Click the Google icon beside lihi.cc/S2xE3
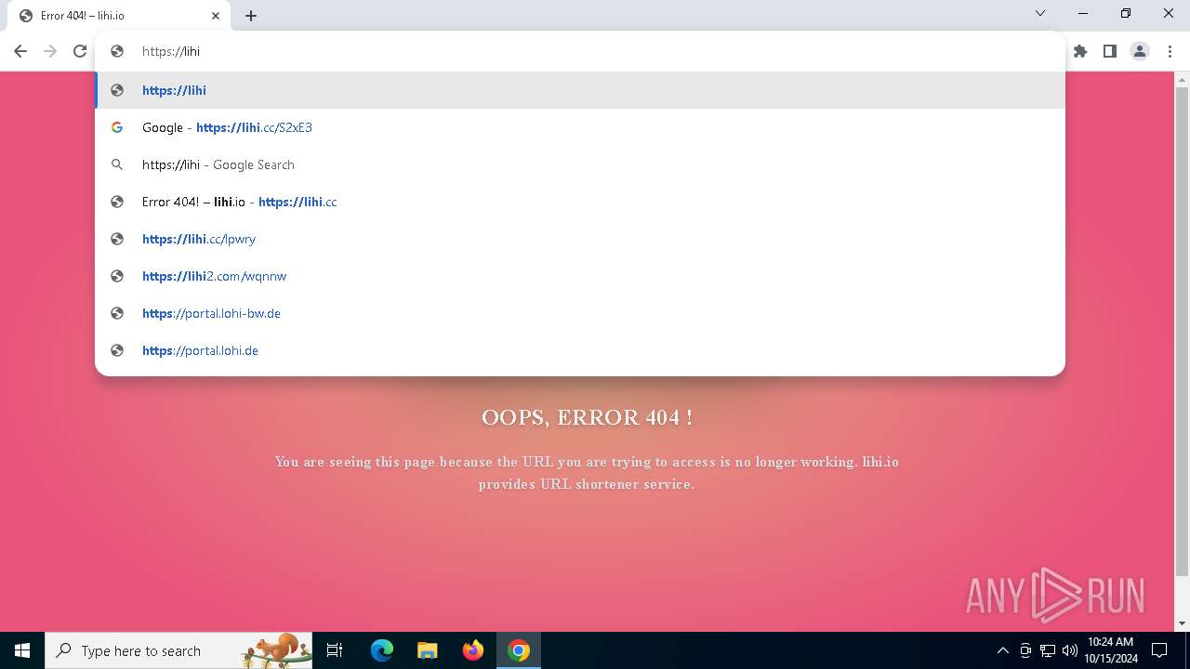1190x669 pixels. tap(117, 127)
